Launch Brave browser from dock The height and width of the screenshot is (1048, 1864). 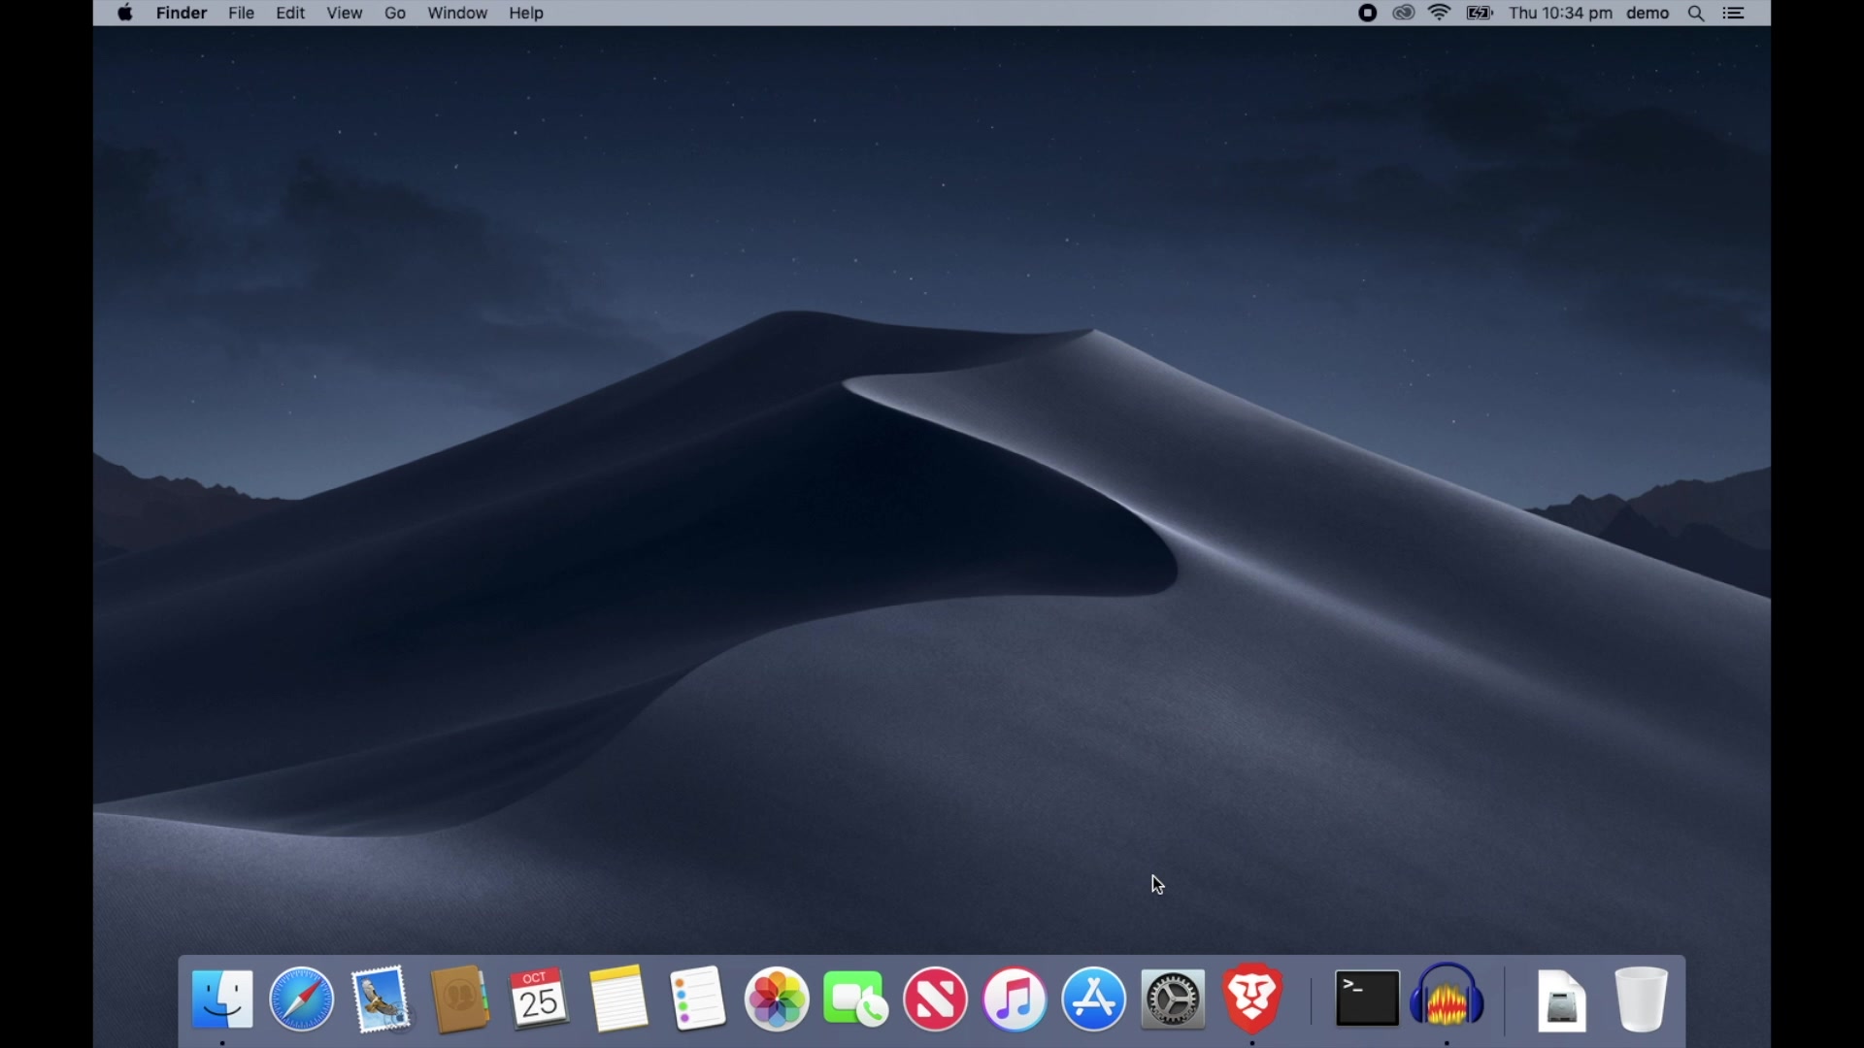click(x=1253, y=999)
